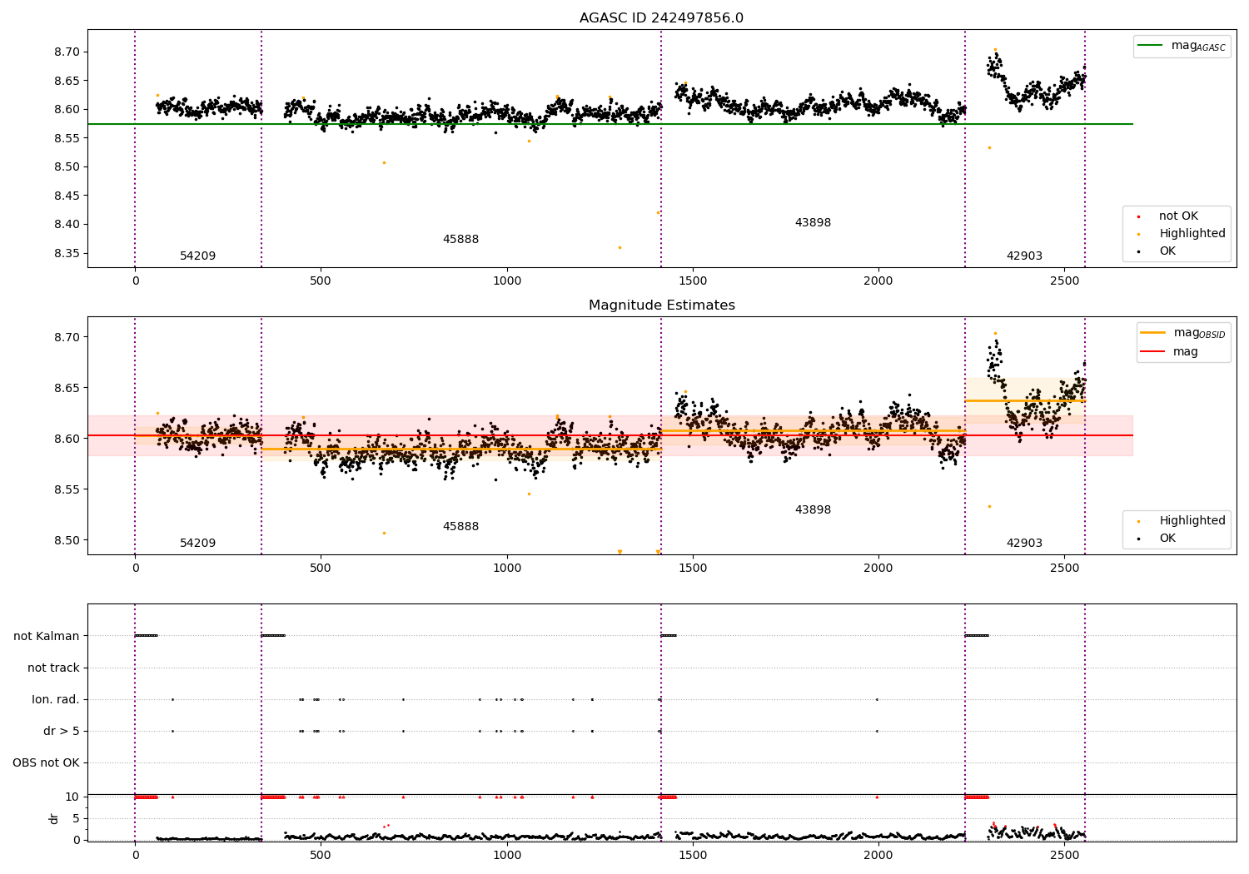
Task: Click obsid label 42903 in top plot
Action: pyautogui.click(x=1024, y=256)
